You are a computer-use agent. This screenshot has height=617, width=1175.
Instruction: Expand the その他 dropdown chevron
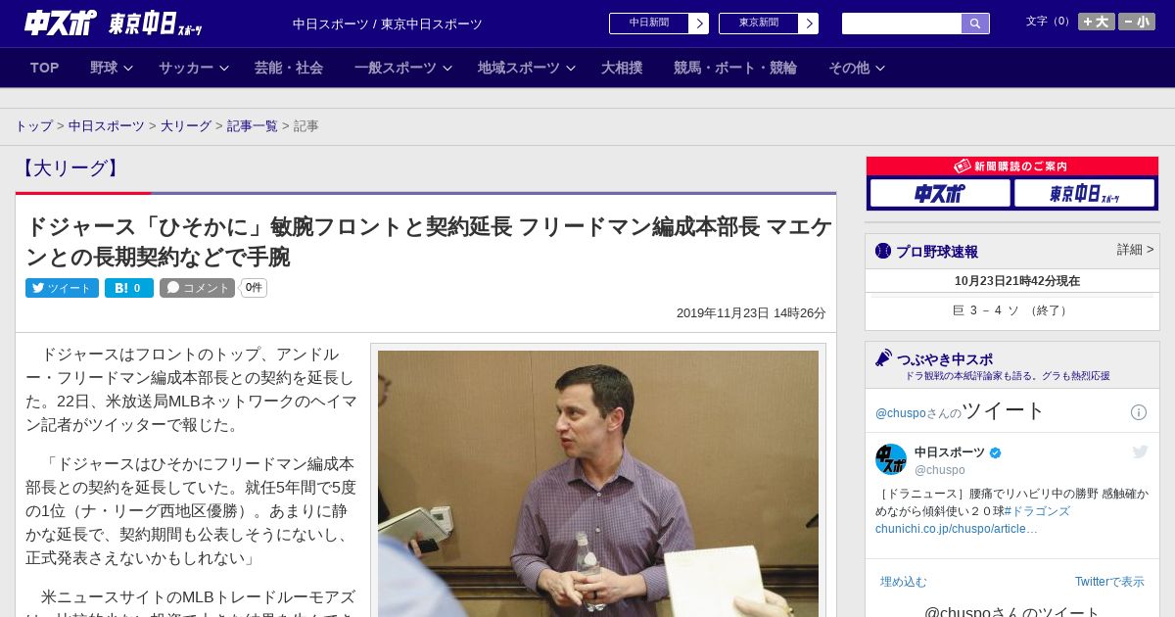tap(880, 69)
